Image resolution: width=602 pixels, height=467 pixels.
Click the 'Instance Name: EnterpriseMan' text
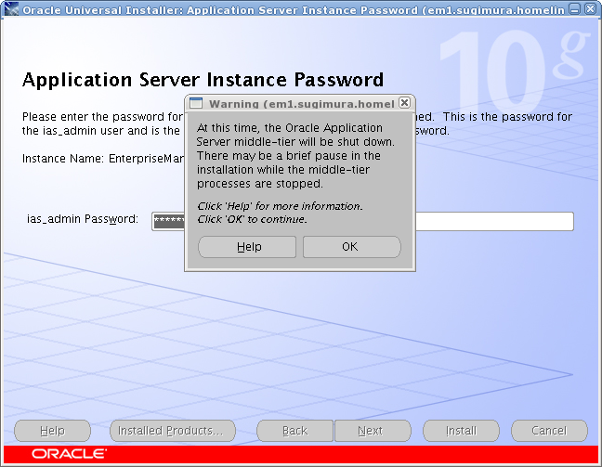103,159
